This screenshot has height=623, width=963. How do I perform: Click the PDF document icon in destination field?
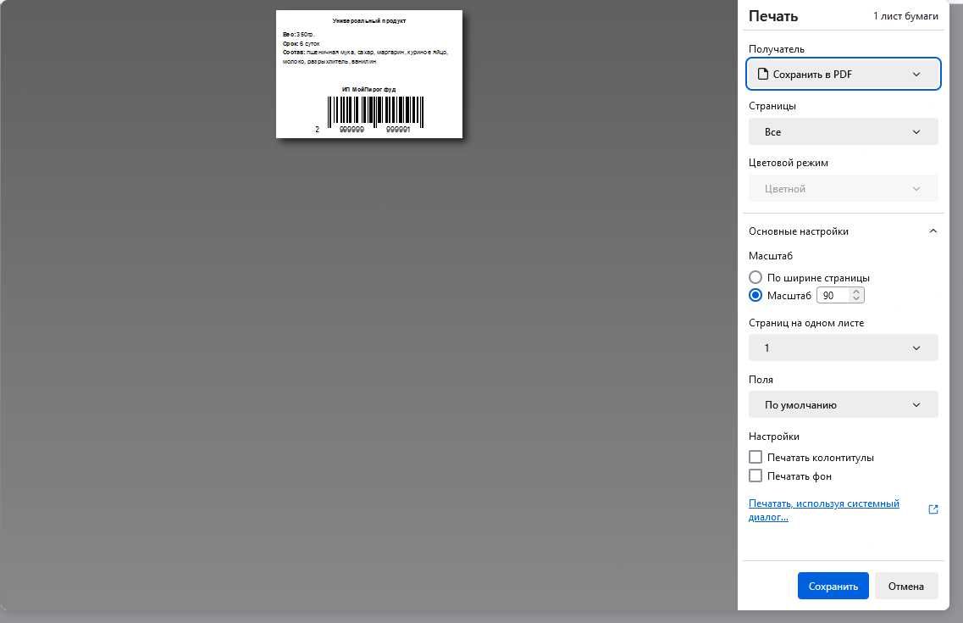(763, 74)
